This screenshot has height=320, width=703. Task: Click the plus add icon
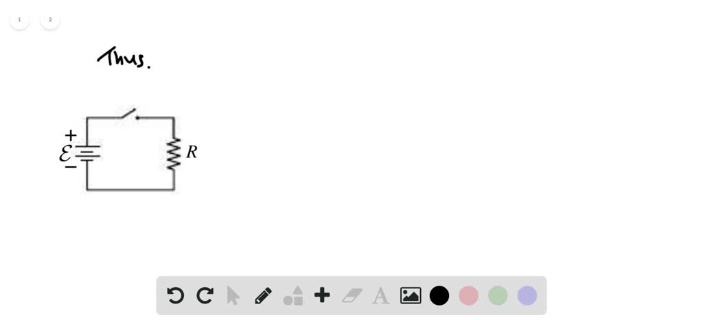pos(322,295)
